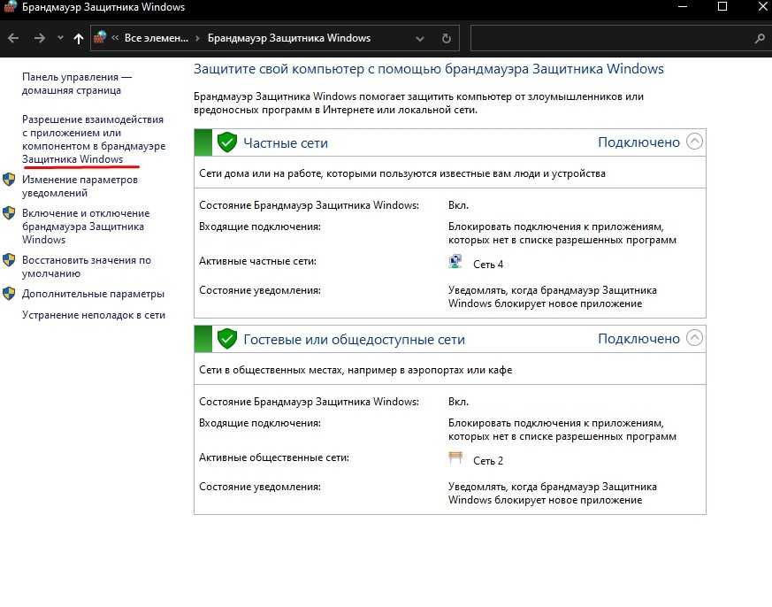Viewport: 772px width, 607px height.
Task: Collapse the Частные сети section
Action: point(694,142)
